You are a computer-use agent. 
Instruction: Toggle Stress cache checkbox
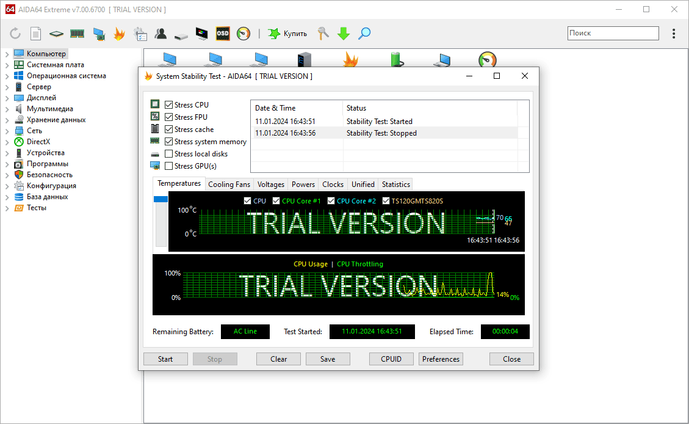(168, 130)
